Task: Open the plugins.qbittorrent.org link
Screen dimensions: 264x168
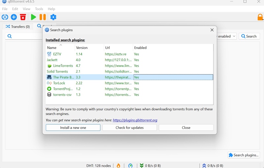Action: 135,120
